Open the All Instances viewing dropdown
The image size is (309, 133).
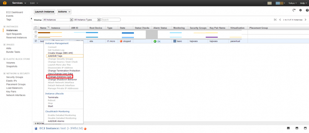58,19
